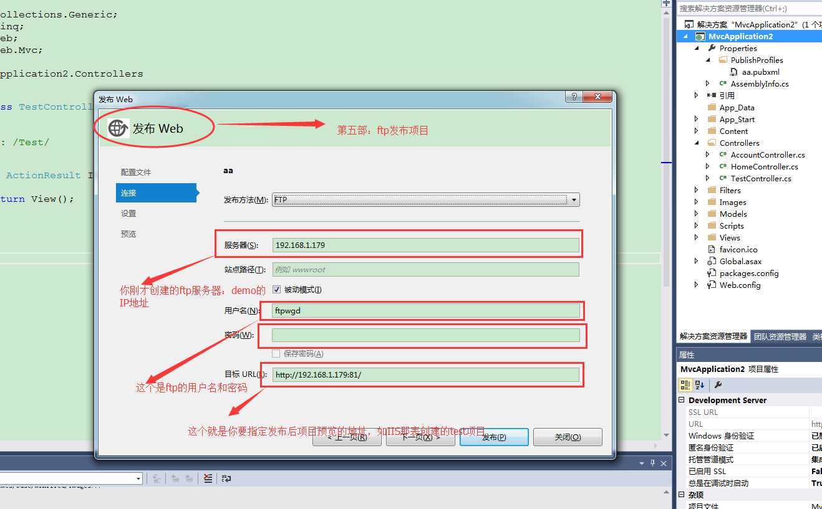Viewport: 822px width, 509px height.
Task: Click the Models folder icon
Action: 712,214
